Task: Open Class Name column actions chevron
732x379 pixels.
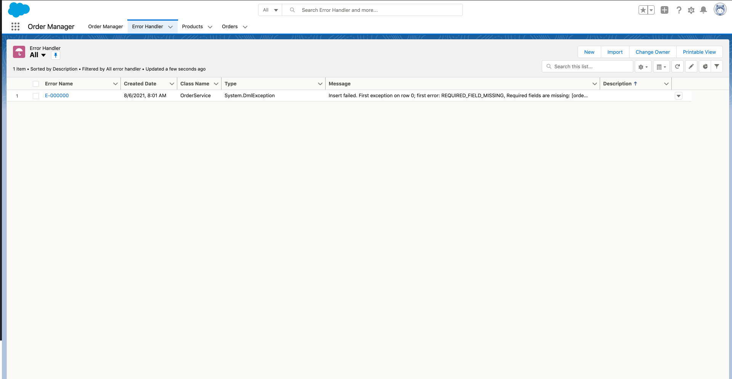Action: [216, 84]
